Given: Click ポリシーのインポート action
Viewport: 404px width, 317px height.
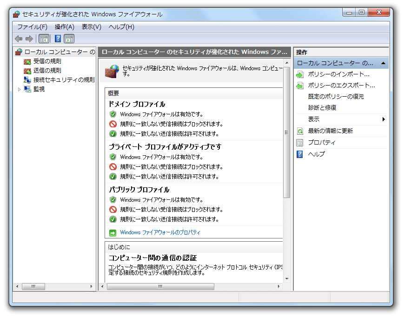Looking at the screenshot, I should point(338,74).
